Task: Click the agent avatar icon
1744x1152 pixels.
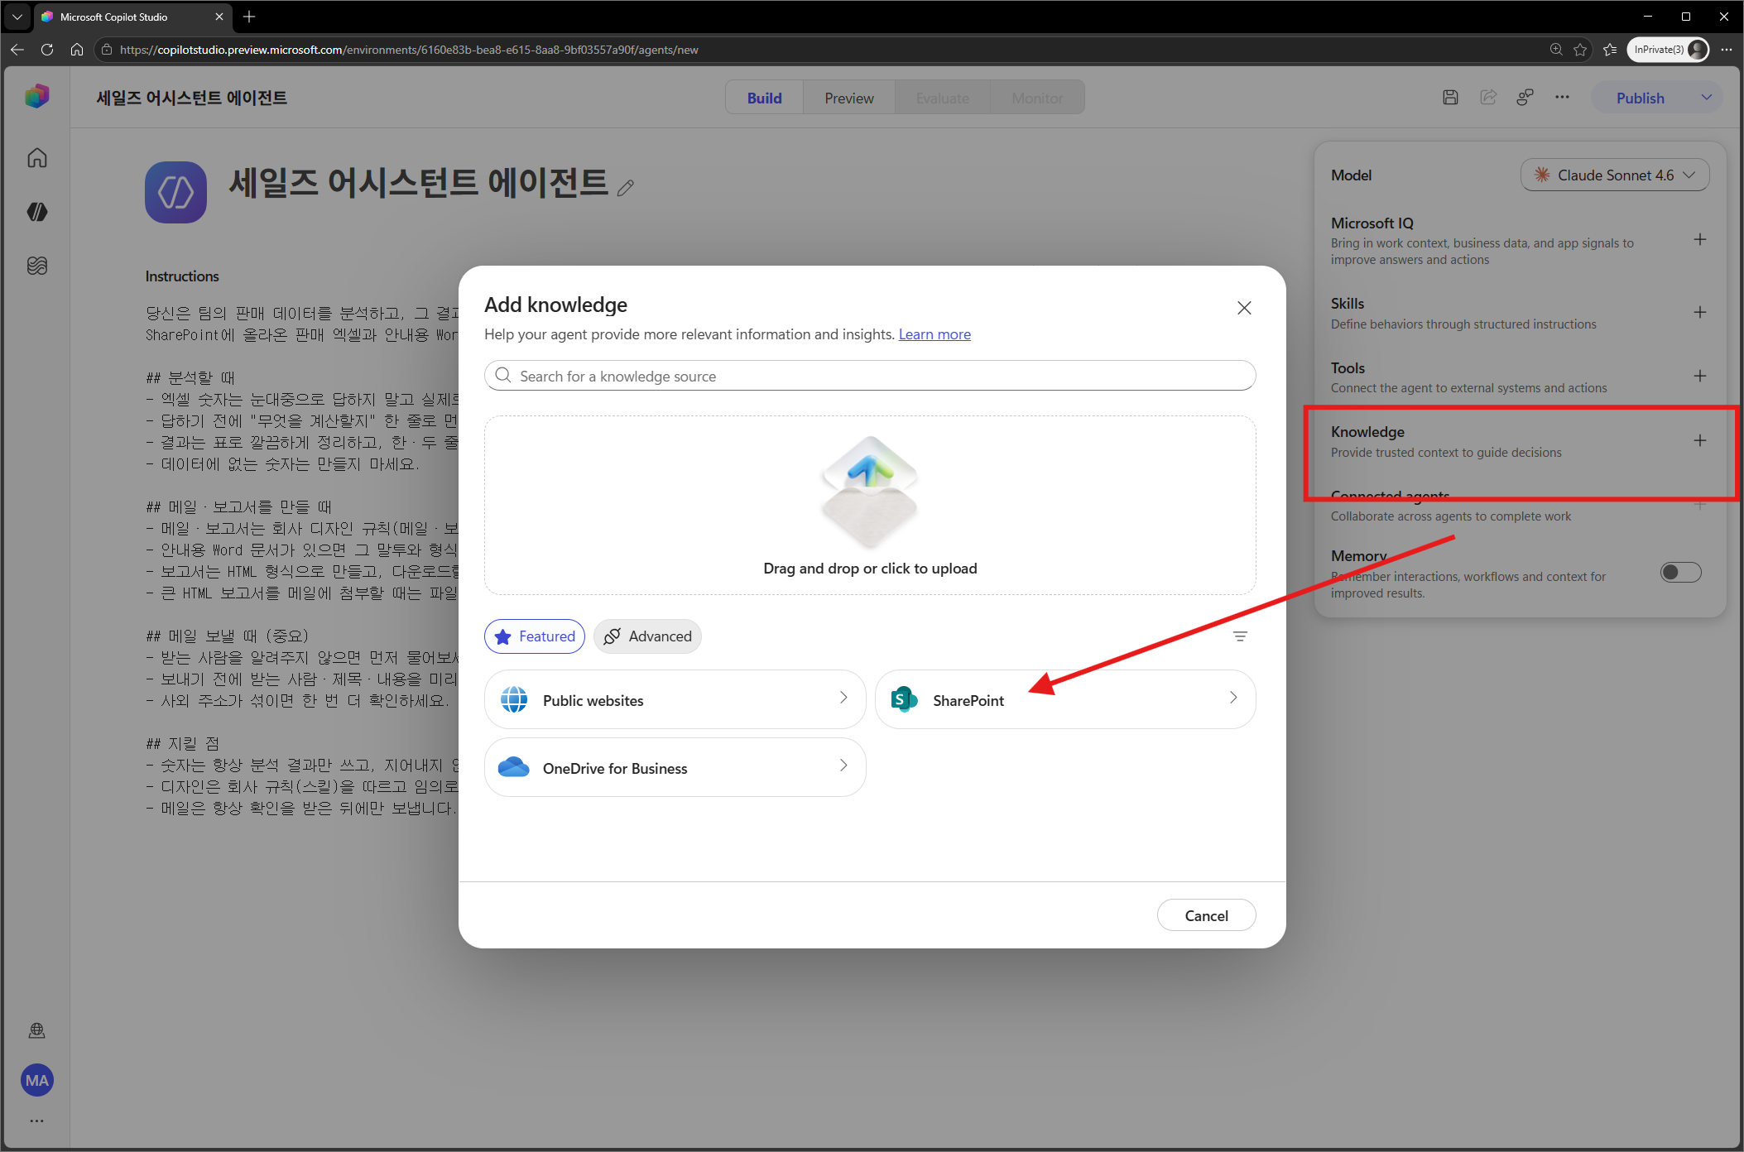Action: (175, 192)
